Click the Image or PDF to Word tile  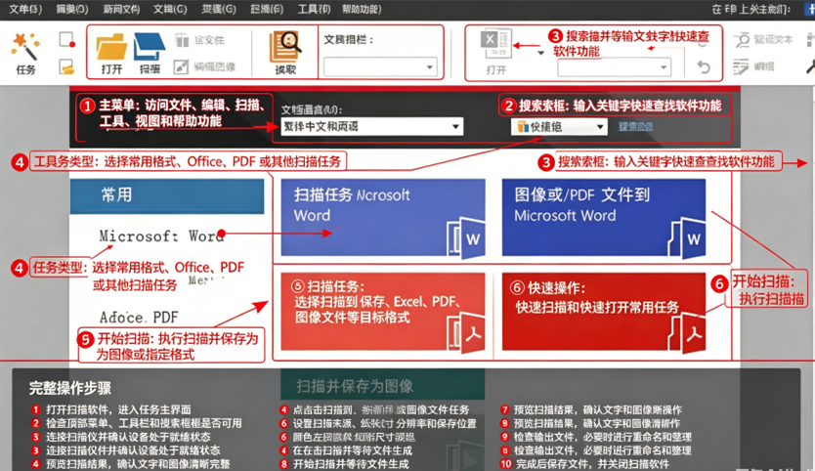click(604, 217)
